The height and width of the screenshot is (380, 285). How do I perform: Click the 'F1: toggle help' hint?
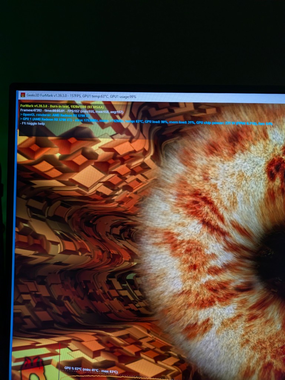[x=32, y=123]
